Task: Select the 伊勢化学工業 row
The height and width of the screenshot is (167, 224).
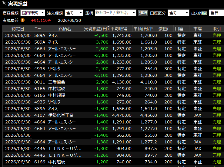Action: tap(113, 115)
